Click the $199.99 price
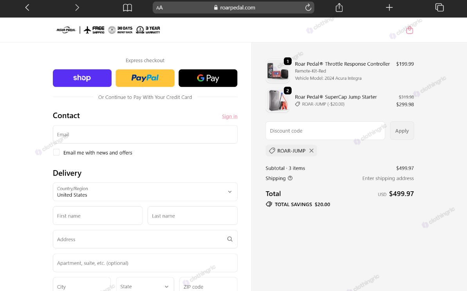This screenshot has height=291, width=467. tap(405, 64)
